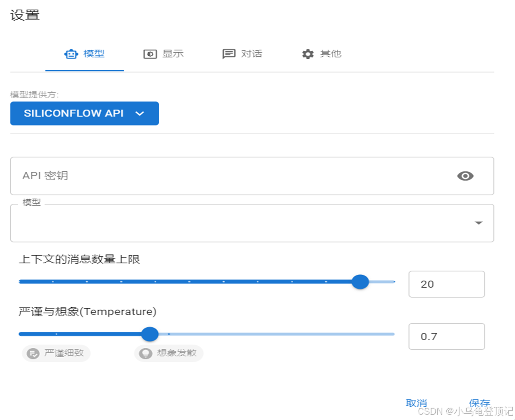Click the message limit value field 20
Screen dimensions: 515x420
(447, 284)
